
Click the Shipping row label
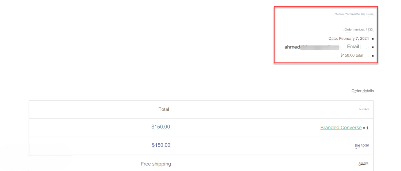363,163
